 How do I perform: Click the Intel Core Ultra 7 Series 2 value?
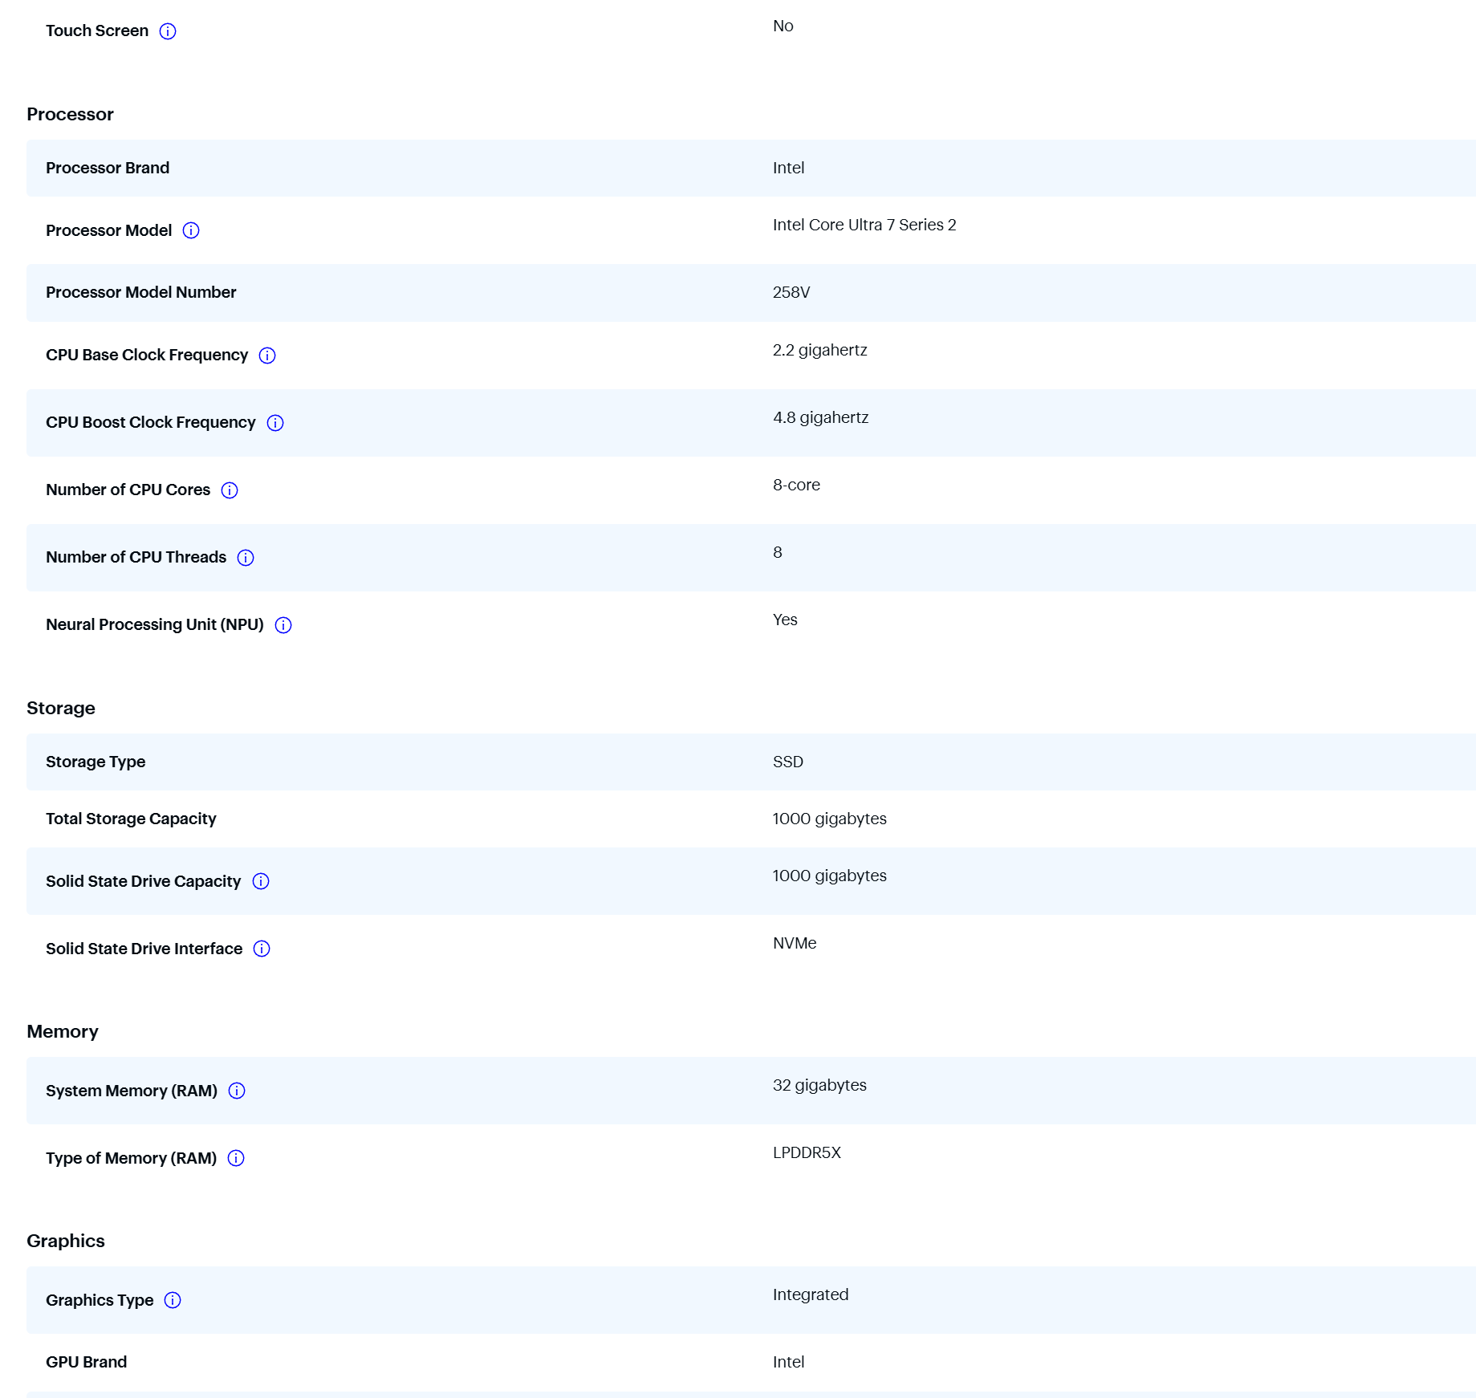tap(864, 225)
